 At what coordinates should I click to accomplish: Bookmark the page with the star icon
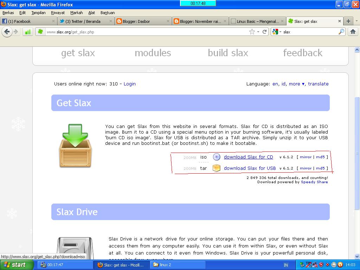pyautogui.click(x=252, y=31)
